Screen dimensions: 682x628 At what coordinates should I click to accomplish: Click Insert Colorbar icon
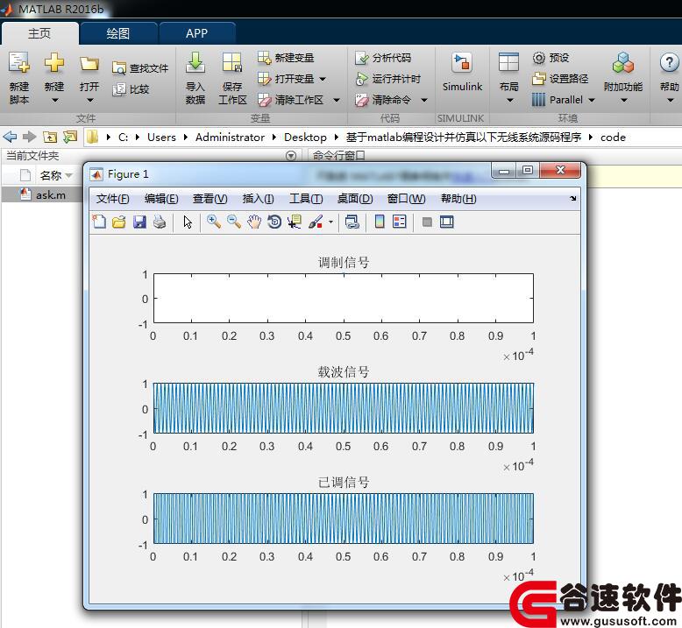pyautogui.click(x=380, y=222)
